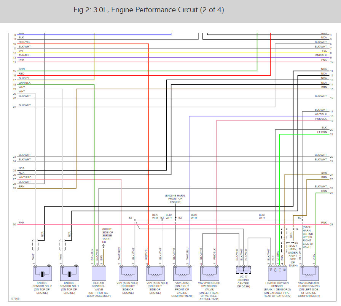
Task: Click the VSV (ACIS No.1) coil symbol
Action: coord(155,273)
